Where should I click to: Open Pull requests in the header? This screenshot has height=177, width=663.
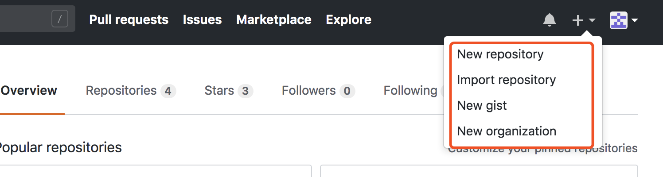click(129, 19)
